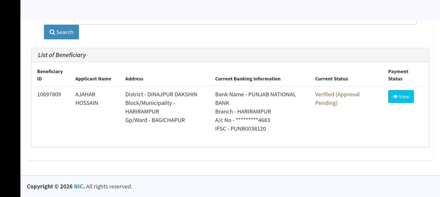Click the Copyright © 2026 footer text
440x197 pixels.
pos(50,186)
